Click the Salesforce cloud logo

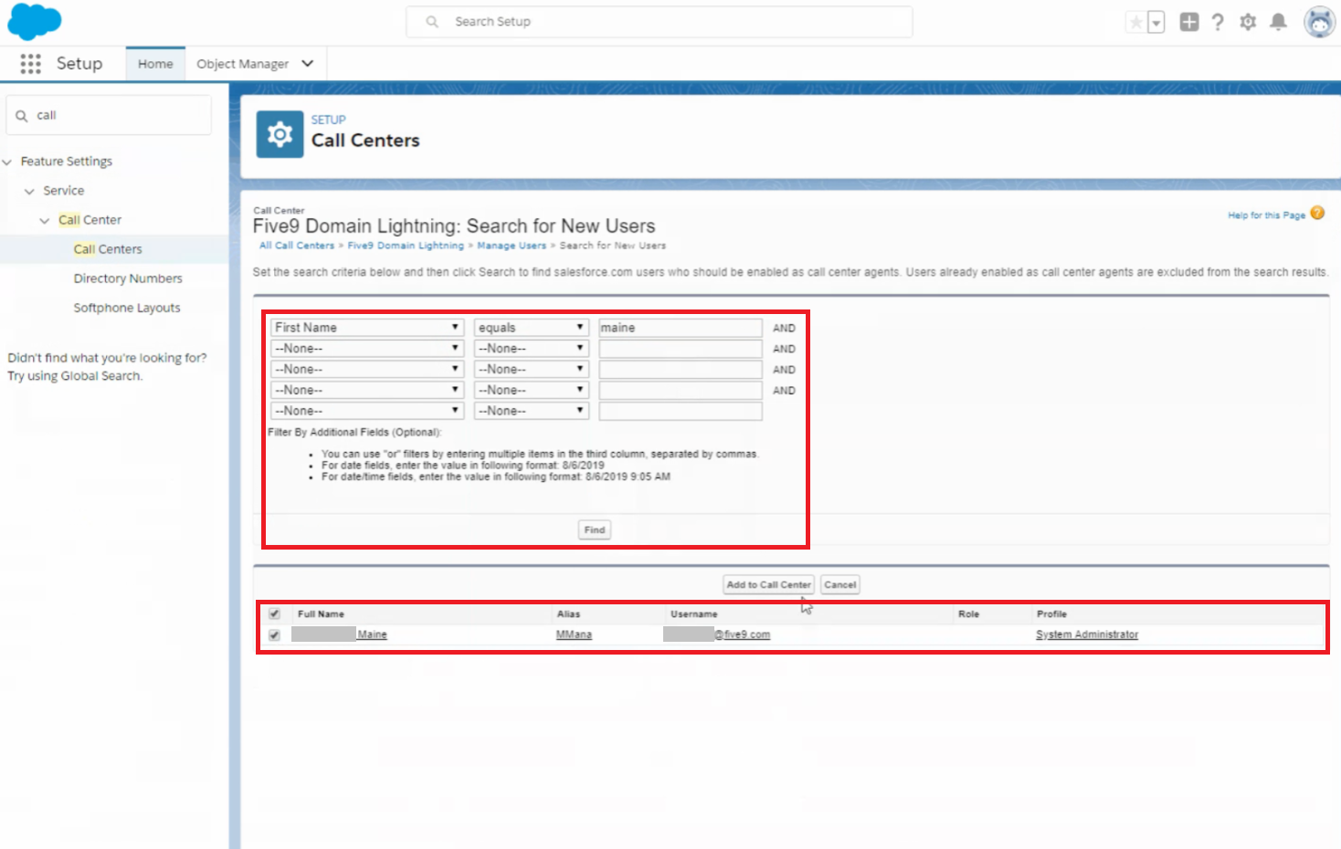(34, 21)
